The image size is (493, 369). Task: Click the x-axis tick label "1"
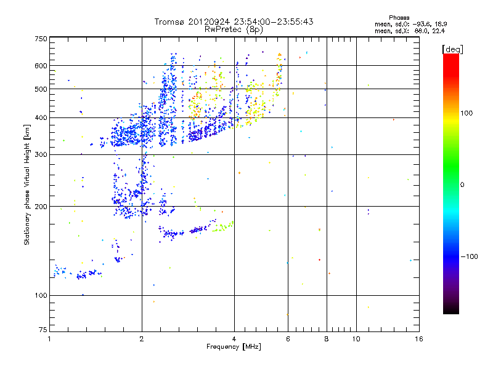coord(49,339)
